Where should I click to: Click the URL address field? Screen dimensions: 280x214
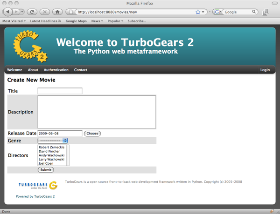(135, 12)
